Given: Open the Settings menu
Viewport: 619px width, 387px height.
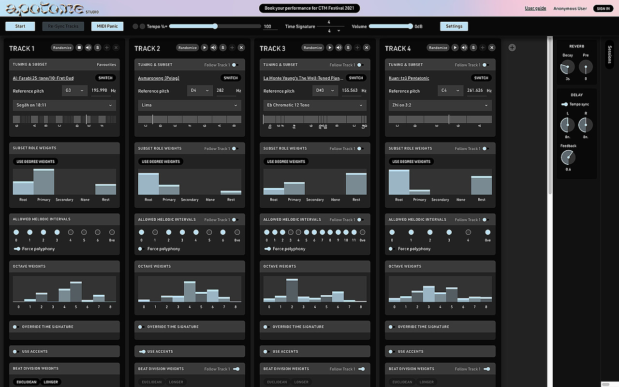Looking at the screenshot, I should pos(454,26).
